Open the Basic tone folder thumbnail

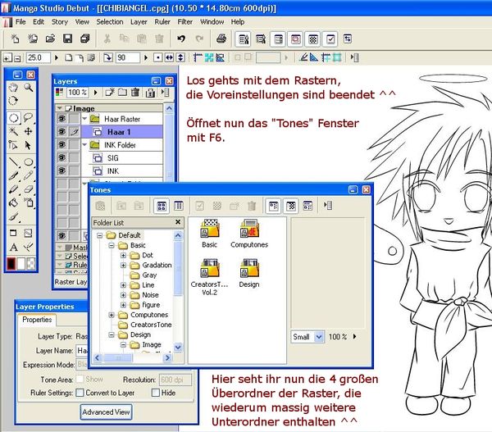pos(210,233)
